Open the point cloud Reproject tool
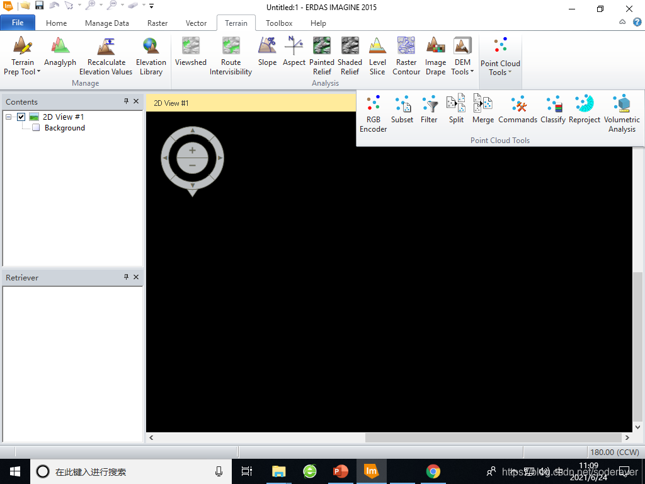Screen dimensions: 645x484 click(585, 109)
